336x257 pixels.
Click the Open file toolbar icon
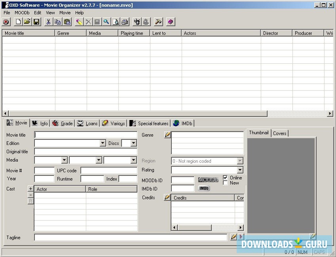(27, 21)
